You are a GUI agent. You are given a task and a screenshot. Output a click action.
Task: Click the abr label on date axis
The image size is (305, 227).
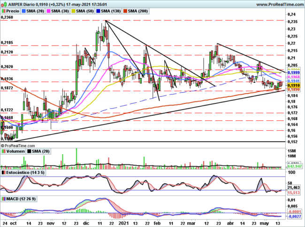[x=231, y=223]
